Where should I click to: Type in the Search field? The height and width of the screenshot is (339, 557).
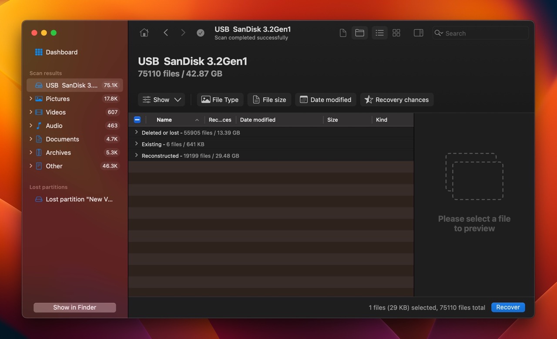tap(481, 33)
